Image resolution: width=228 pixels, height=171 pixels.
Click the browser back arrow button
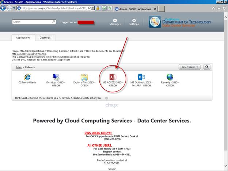4,8
